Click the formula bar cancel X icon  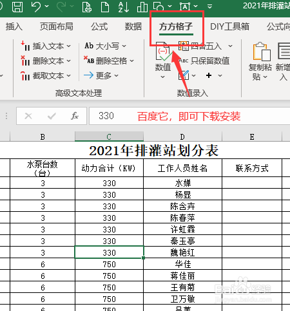(28, 116)
